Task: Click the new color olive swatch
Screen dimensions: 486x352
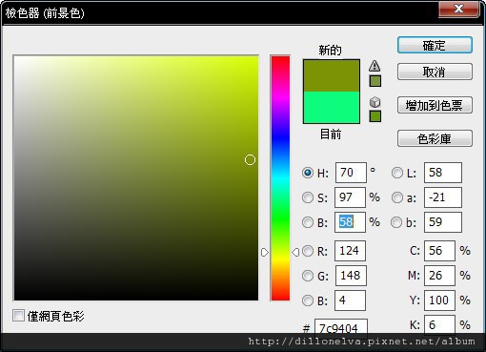Action: (x=332, y=75)
